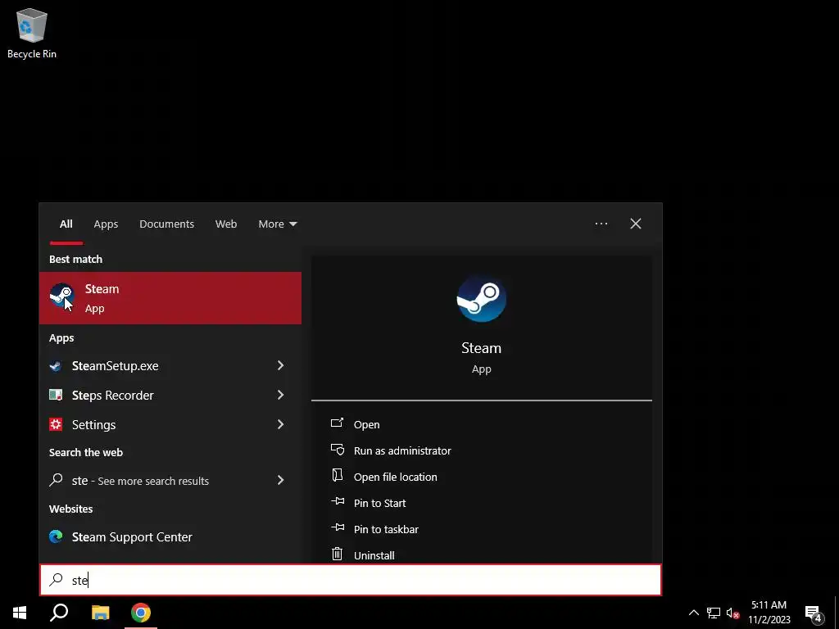This screenshot has width=839, height=629.
Task: Click the Run as administrator shield icon
Action: [x=337, y=450]
